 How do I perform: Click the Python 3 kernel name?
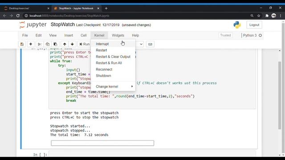[250, 36]
